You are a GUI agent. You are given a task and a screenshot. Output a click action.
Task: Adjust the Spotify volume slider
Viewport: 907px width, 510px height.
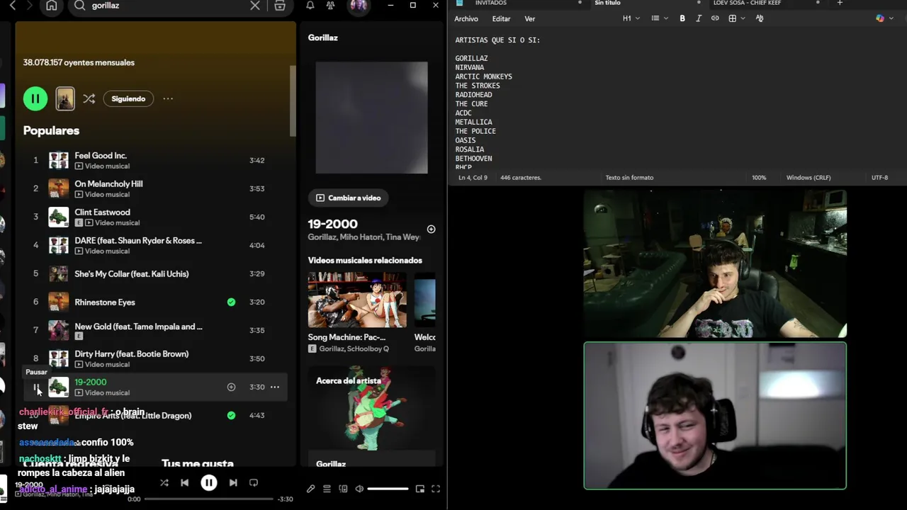tap(388, 489)
